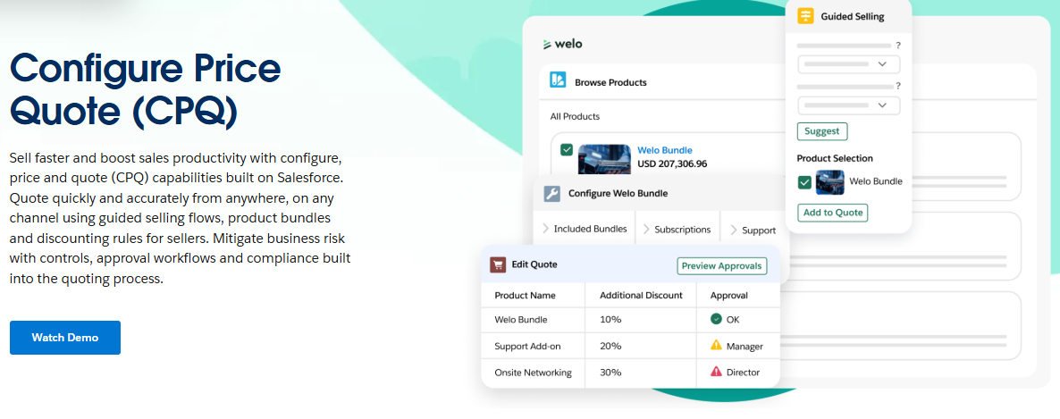Click the Configure Price Quote (CPQ) heading
Image resolution: width=1060 pixels, height=419 pixels.
click(146, 89)
